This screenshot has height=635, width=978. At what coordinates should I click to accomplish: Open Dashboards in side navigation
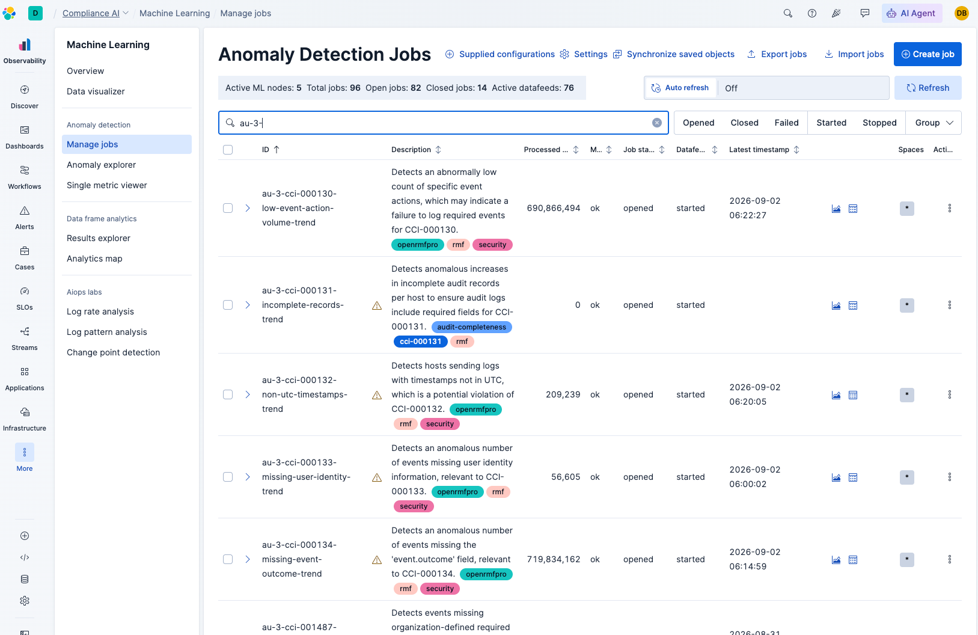tap(25, 137)
